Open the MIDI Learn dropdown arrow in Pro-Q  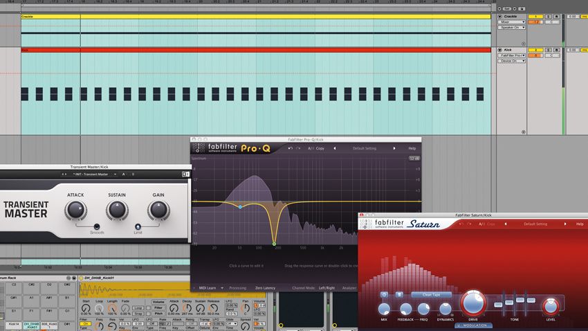pos(222,288)
